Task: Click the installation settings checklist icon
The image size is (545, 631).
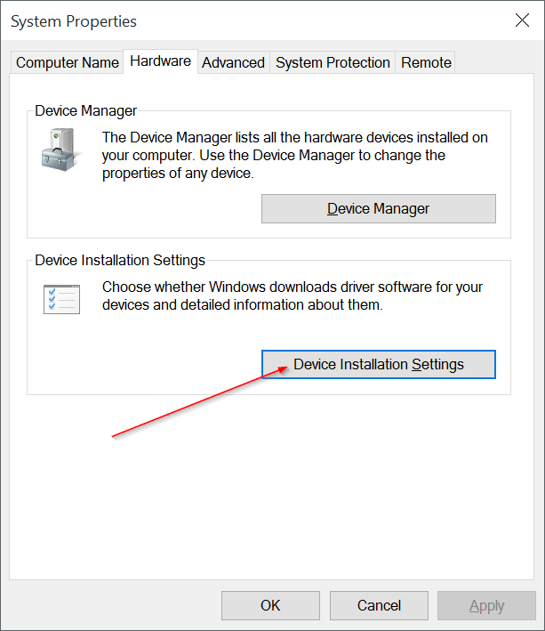Action: click(61, 299)
